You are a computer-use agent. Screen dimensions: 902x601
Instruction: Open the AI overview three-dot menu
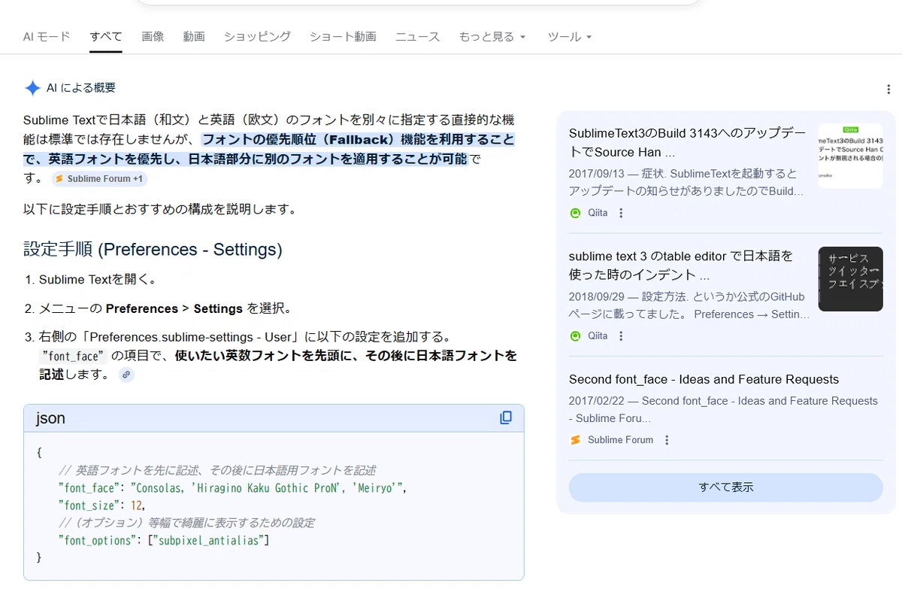pos(888,90)
